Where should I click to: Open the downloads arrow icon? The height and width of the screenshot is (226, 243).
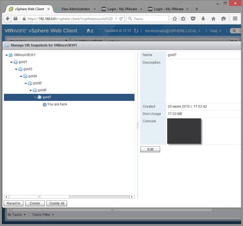coord(203,19)
